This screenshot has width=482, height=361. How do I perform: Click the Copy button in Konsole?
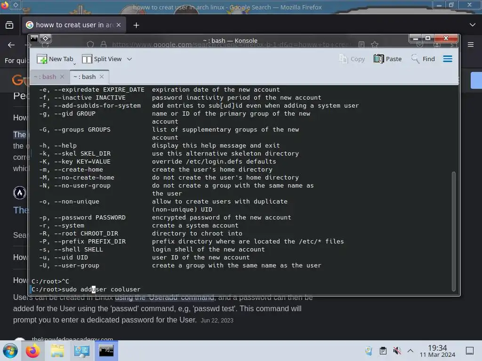[352, 59]
